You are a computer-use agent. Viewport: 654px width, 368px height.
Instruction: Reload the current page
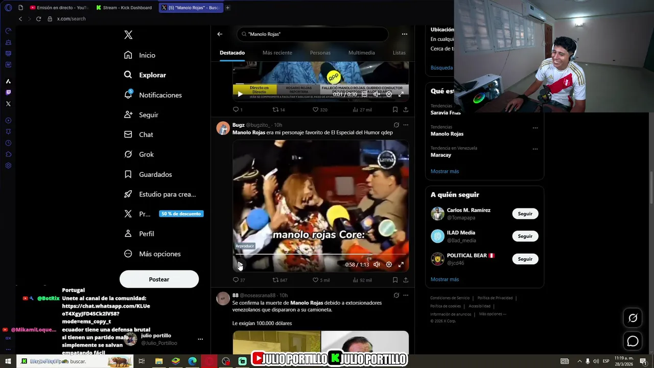click(x=38, y=19)
